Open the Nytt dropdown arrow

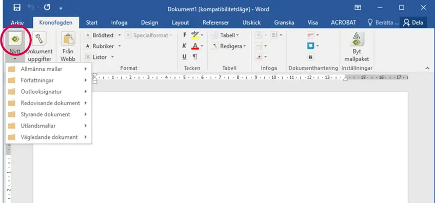coord(15,59)
